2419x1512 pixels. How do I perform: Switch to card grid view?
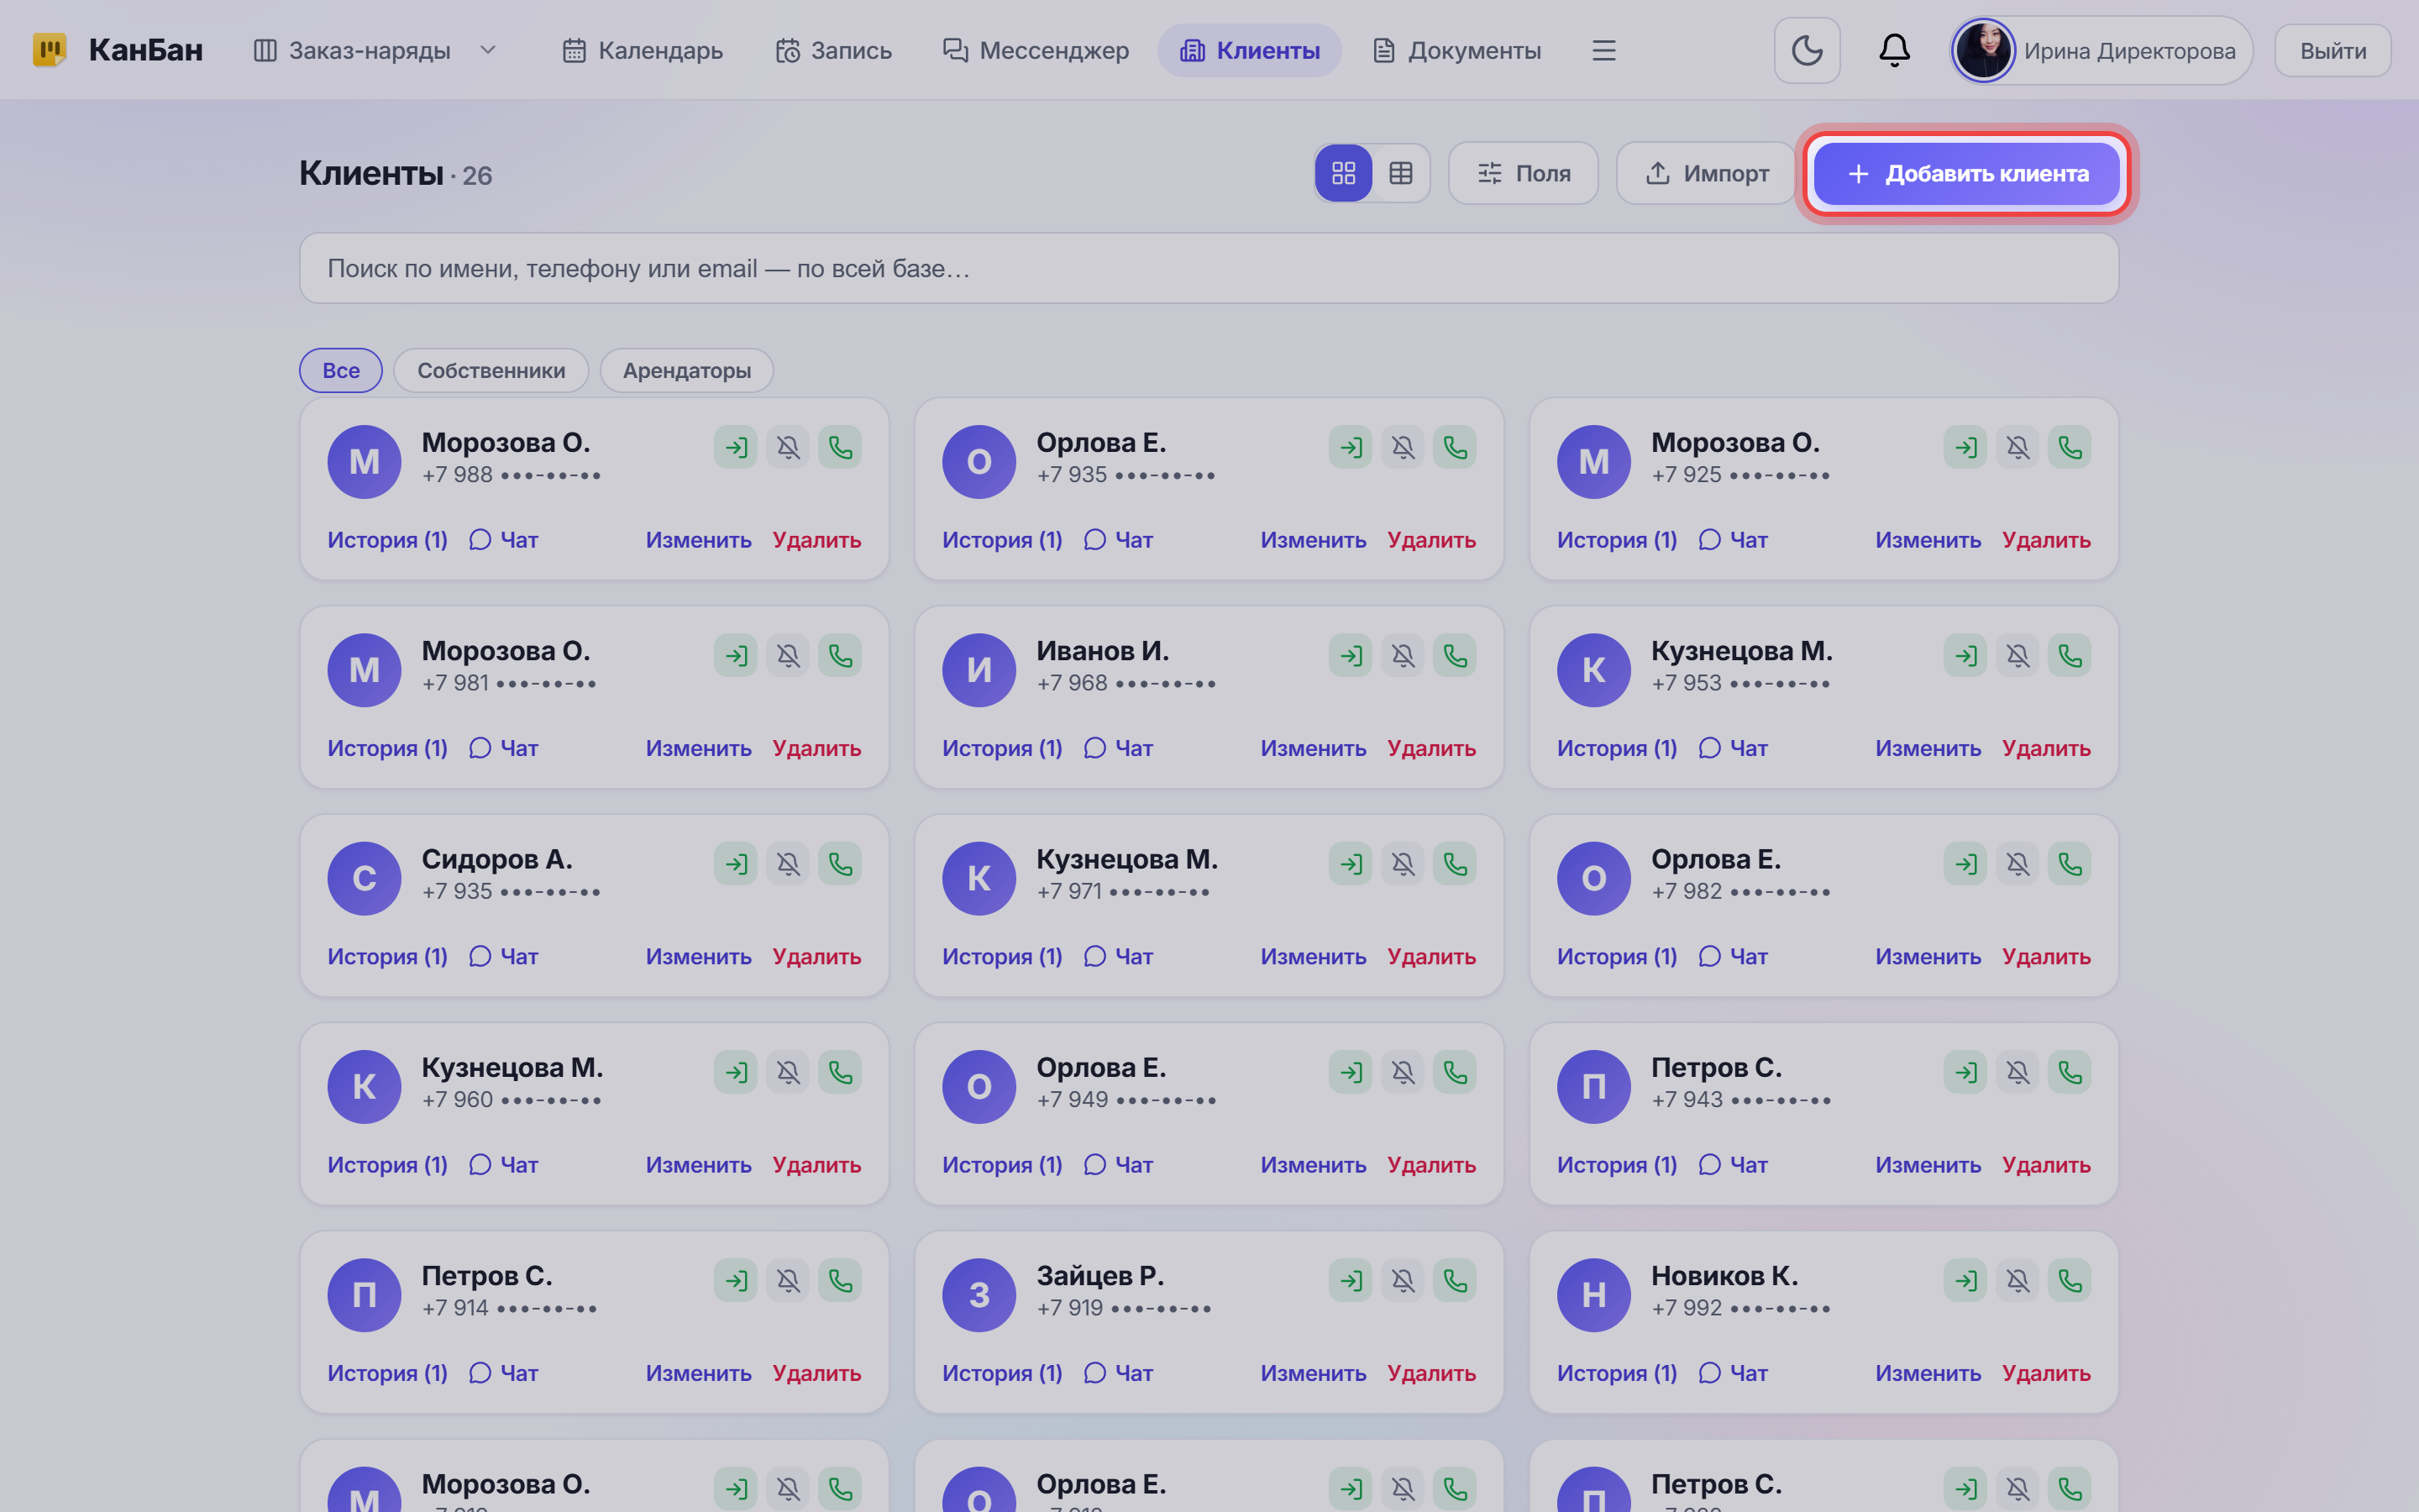click(x=1343, y=173)
